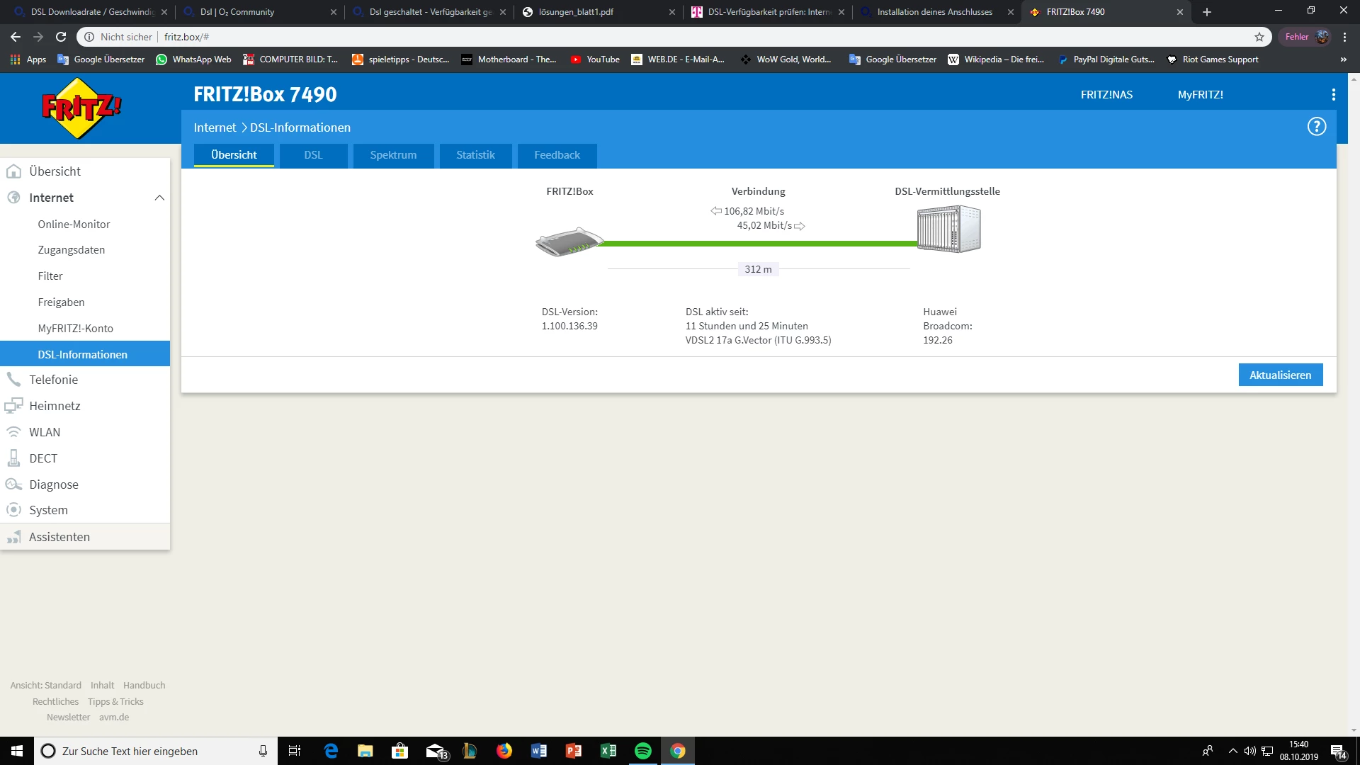Open Firefox from the taskbar

(x=504, y=751)
